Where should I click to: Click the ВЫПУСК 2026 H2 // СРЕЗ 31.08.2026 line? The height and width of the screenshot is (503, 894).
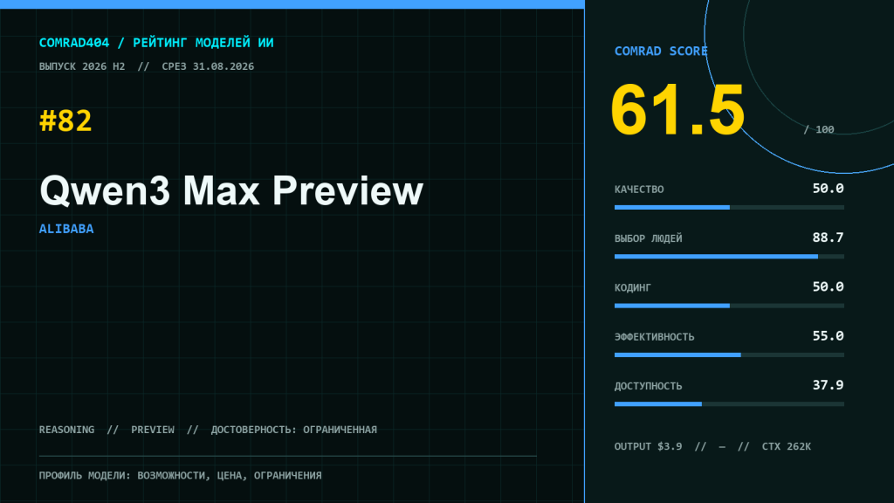coord(147,66)
